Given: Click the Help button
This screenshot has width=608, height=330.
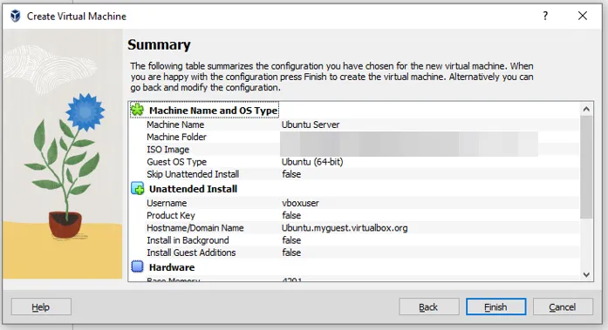Looking at the screenshot, I should pyautogui.click(x=41, y=307).
